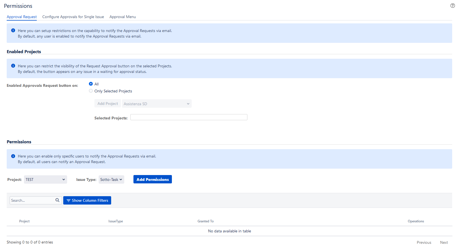Expand the Project dropdown showing TEST
The image size is (458, 246).
pyautogui.click(x=45, y=179)
